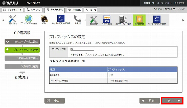Open the IP電話 submenu 基本設定 icon
This screenshot has height=108, width=187.
click(x=94, y=20)
